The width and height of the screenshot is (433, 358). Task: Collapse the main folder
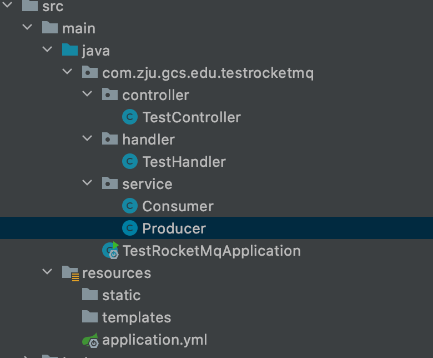[x=27, y=28]
